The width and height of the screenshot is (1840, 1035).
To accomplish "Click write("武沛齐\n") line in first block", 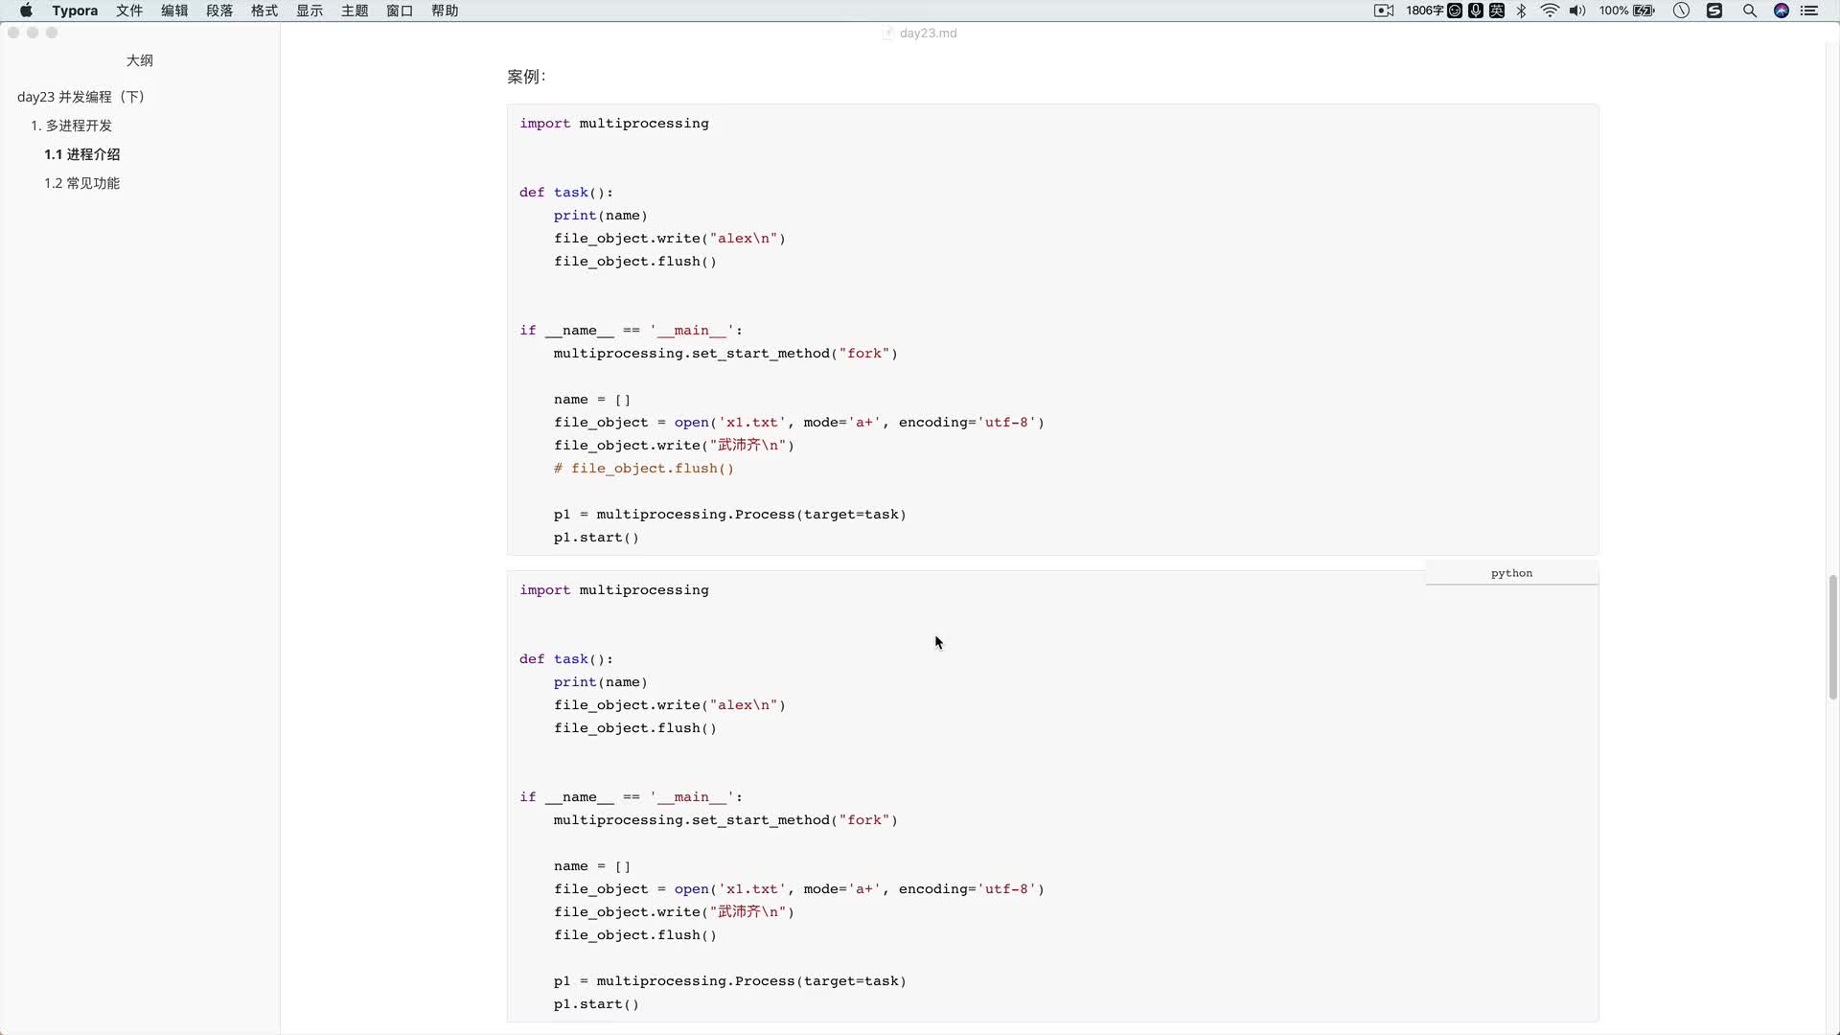I will point(674,446).
